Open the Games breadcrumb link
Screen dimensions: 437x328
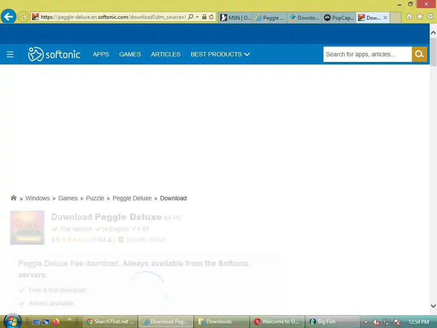pos(68,198)
